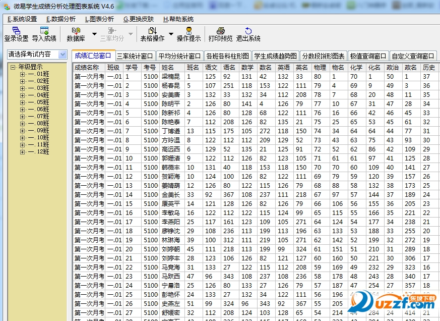The width and height of the screenshot is (440, 321).
Task: Click the 导入成绩 import scores icon
Action: tap(45, 35)
